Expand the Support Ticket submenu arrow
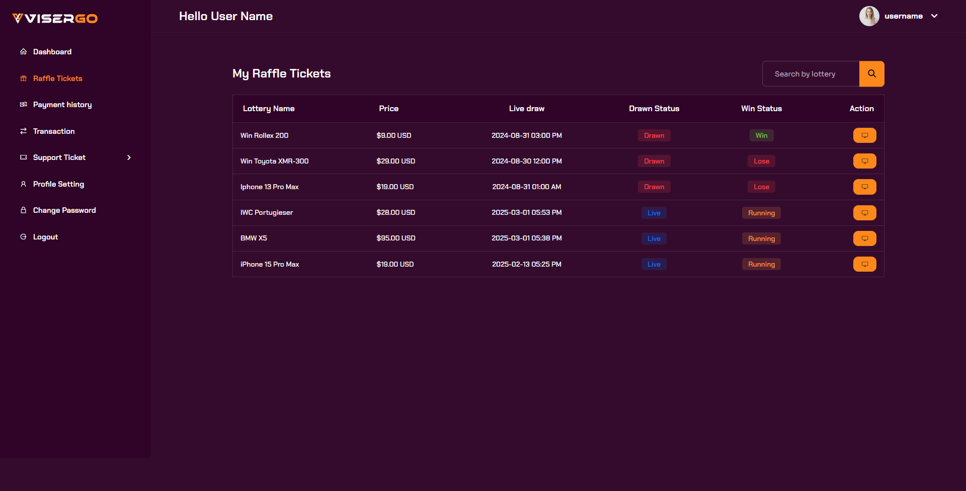This screenshot has height=491, width=966. coord(129,157)
